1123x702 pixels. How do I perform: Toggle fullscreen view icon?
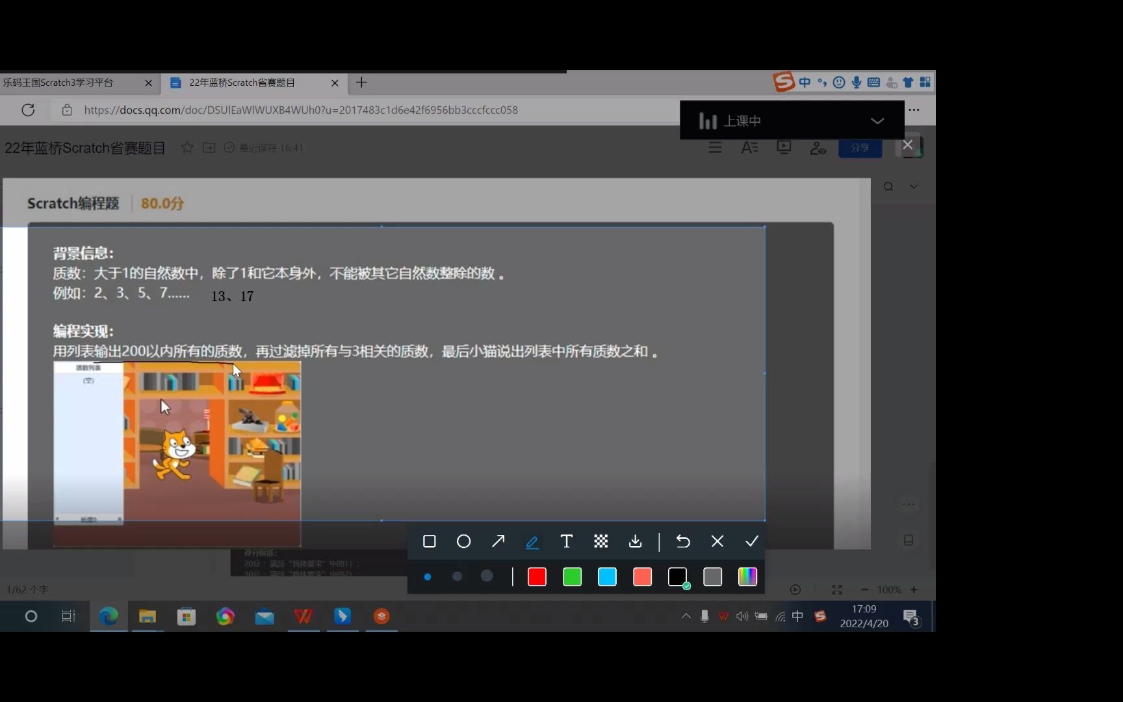pos(837,590)
